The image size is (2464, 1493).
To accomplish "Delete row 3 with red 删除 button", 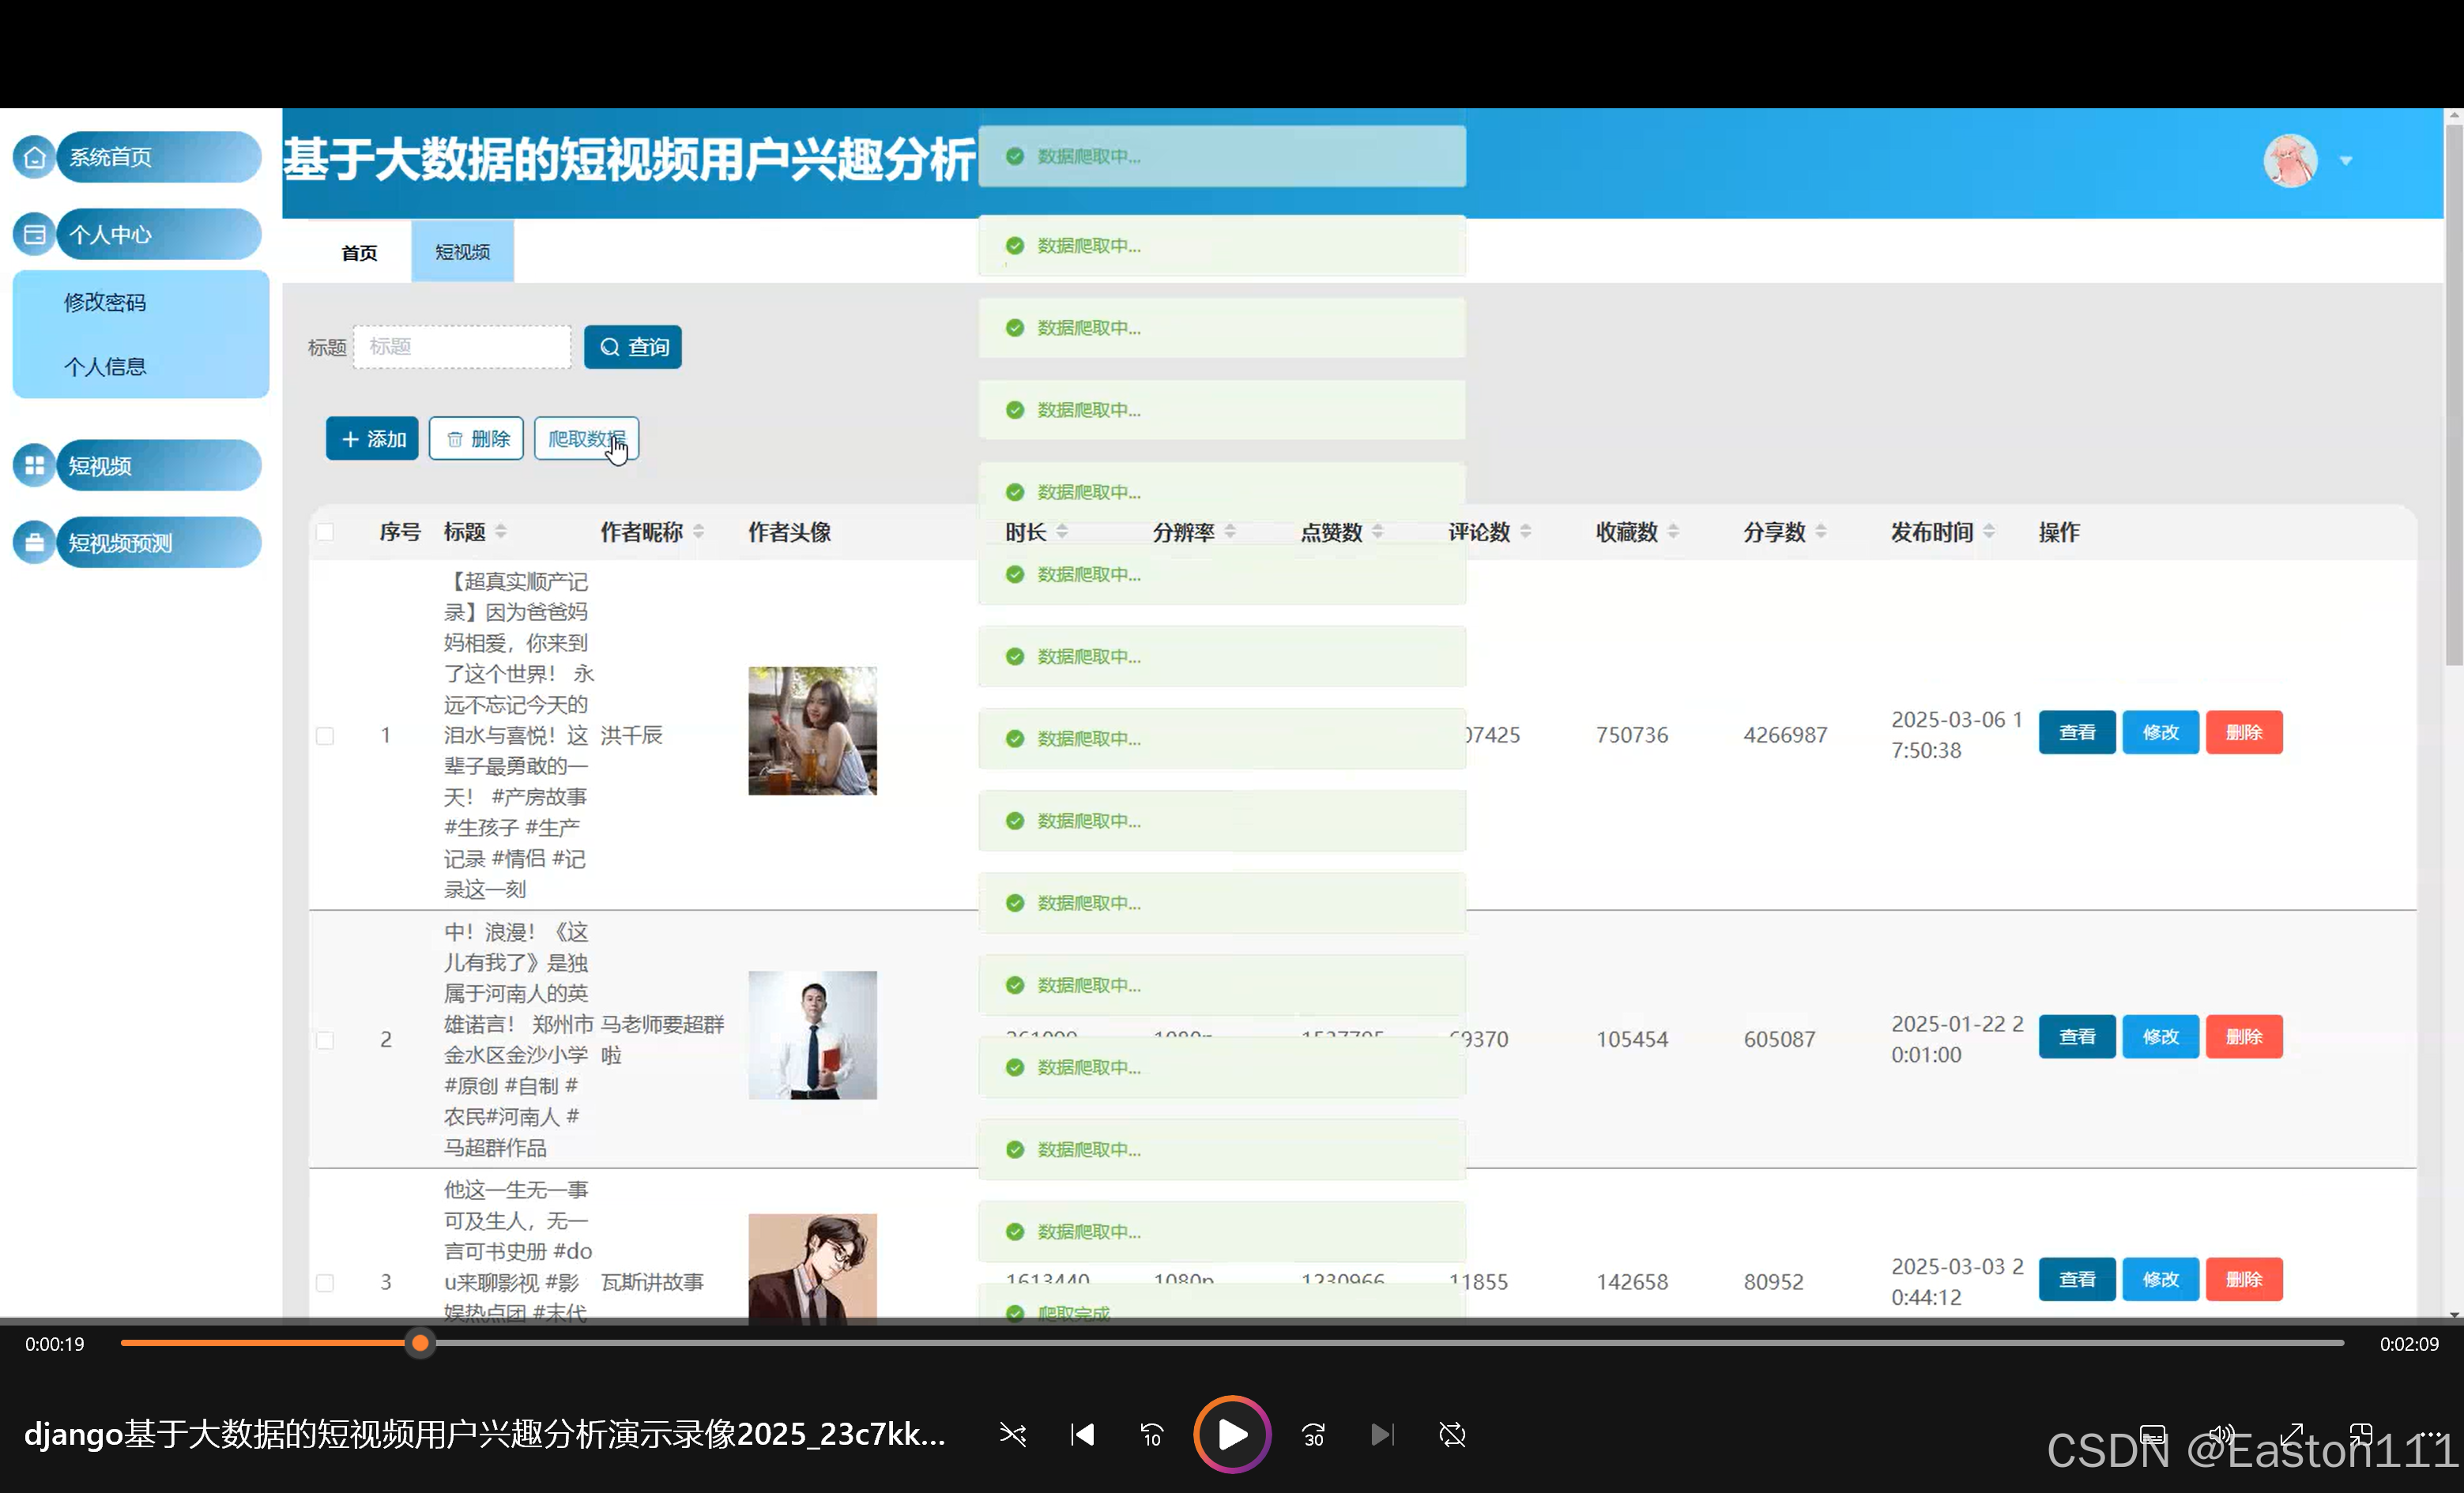I will [x=2244, y=1279].
